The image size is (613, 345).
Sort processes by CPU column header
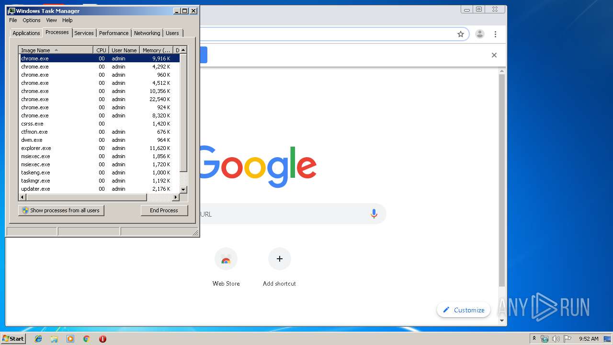(101, 50)
